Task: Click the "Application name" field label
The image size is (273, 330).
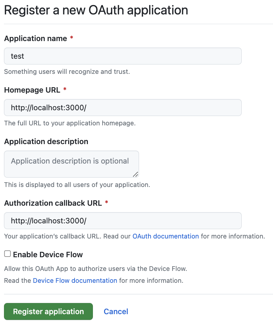Action: [36, 39]
